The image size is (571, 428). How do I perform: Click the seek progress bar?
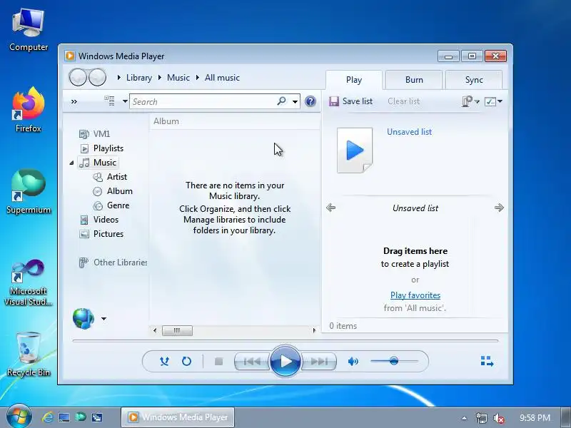[x=285, y=341]
